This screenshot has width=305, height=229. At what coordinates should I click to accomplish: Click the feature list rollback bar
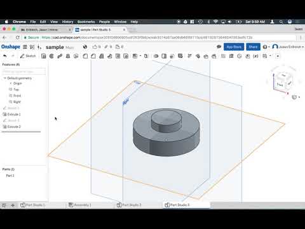click(x=21, y=132)
